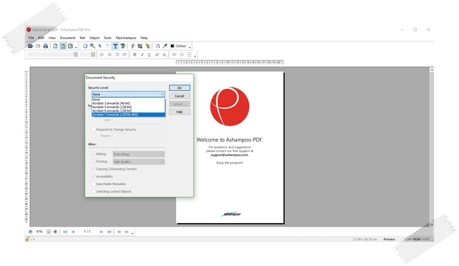Click the Open file folder icon
This screenshot has height=266, width=459.
coord(30,46)
